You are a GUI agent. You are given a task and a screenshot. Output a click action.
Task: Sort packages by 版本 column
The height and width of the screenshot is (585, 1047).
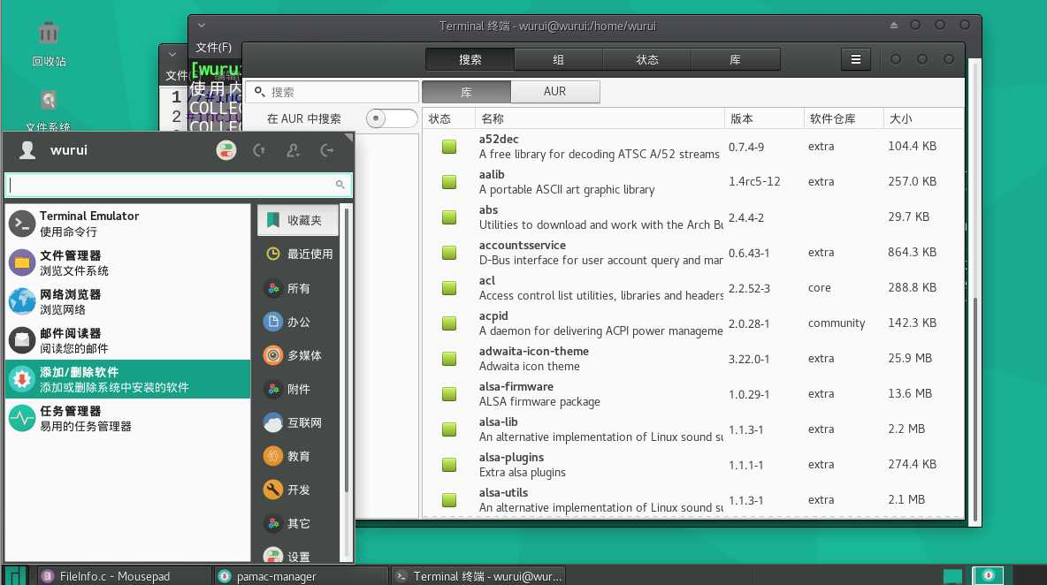tap(764, 118)
